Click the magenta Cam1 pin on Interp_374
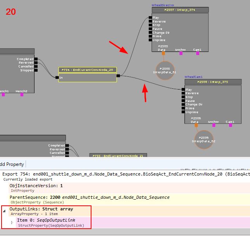 (x=198, y=53)
